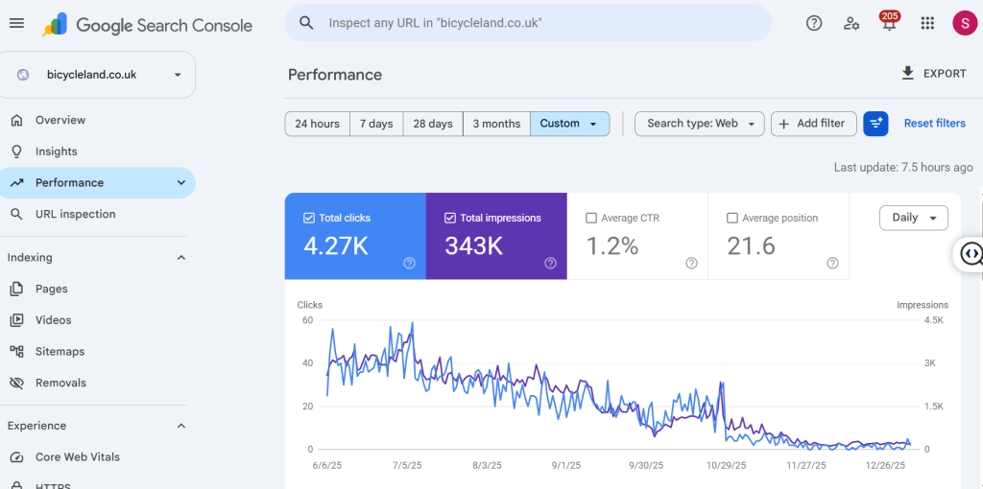The width and height of the screenshot is (983, 489).
Task: Collapse the Indexing section
Action: pos(181,257)
